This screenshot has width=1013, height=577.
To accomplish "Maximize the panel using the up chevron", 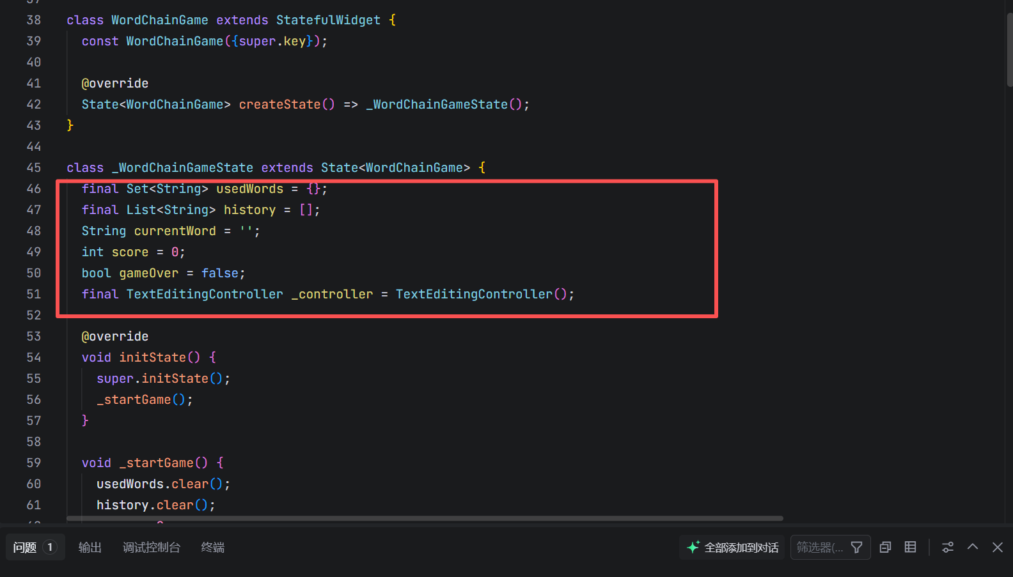I will 973,547.
